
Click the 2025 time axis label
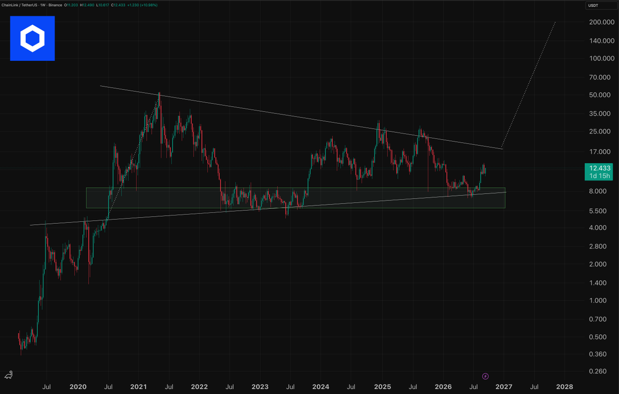coord(382,386)
